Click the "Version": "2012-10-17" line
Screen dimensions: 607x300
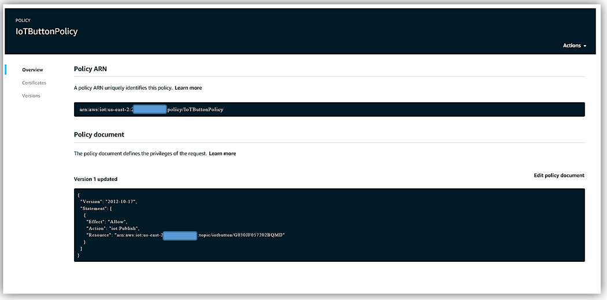click(x=109, y=202)
